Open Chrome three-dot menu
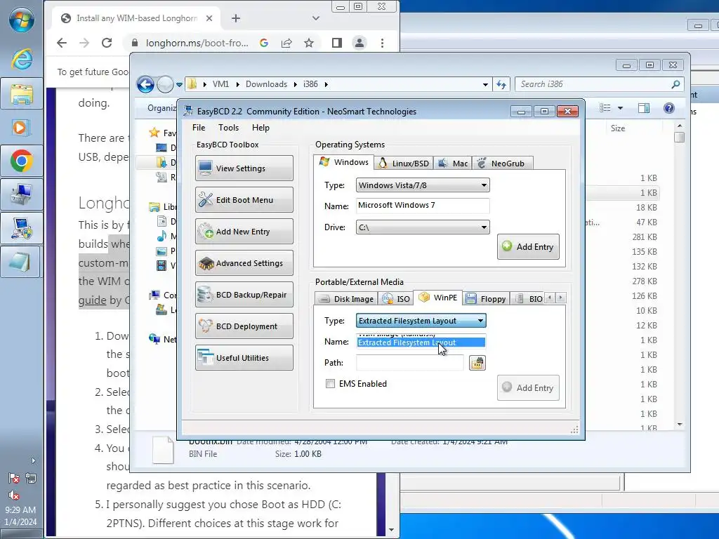719x539 pixels. (383, 43)
